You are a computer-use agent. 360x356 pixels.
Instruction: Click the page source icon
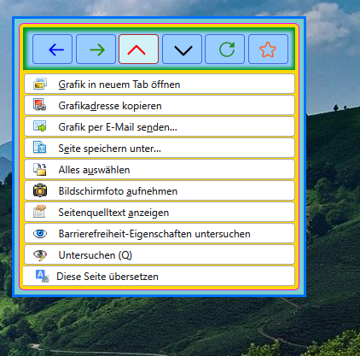pyautogui.click(x=39, y=212)
